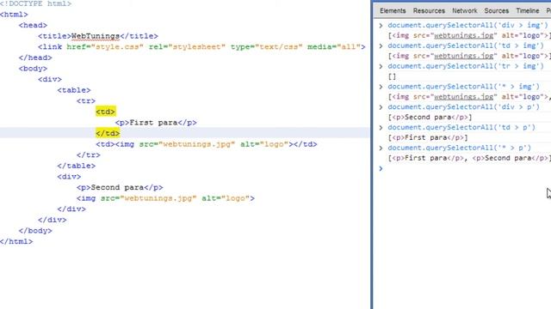Click the <!DOCTYPE html> line
This screenshot has width=551, height=309.
(35, 3)
